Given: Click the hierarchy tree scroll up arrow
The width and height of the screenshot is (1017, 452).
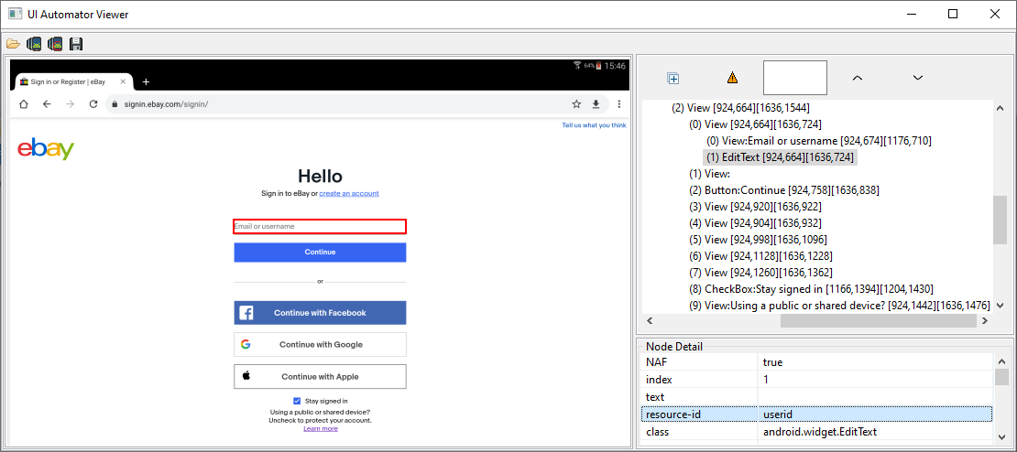Looking at the screenshot, I should (x=1001, y=108).
